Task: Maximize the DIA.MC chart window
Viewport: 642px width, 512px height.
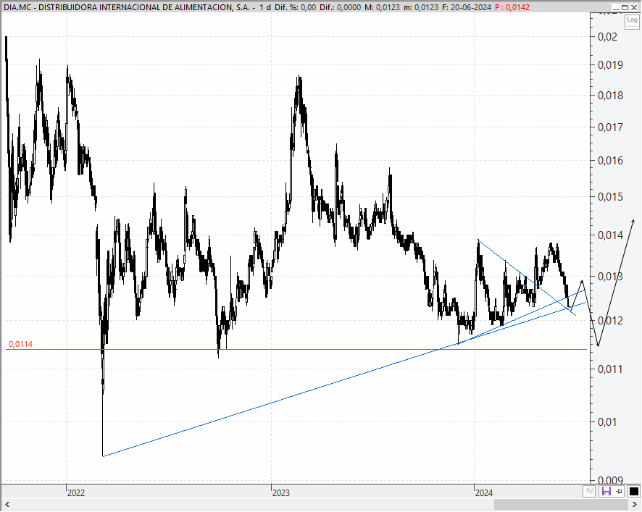Action: 625,7
